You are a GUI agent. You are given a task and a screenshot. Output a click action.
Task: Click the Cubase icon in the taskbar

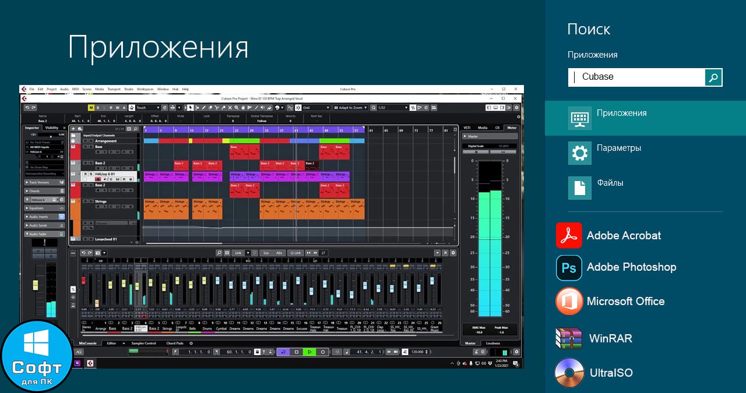tap(90, 363)
